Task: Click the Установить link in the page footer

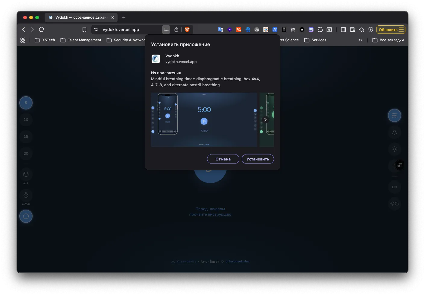Action: [184, 262]
